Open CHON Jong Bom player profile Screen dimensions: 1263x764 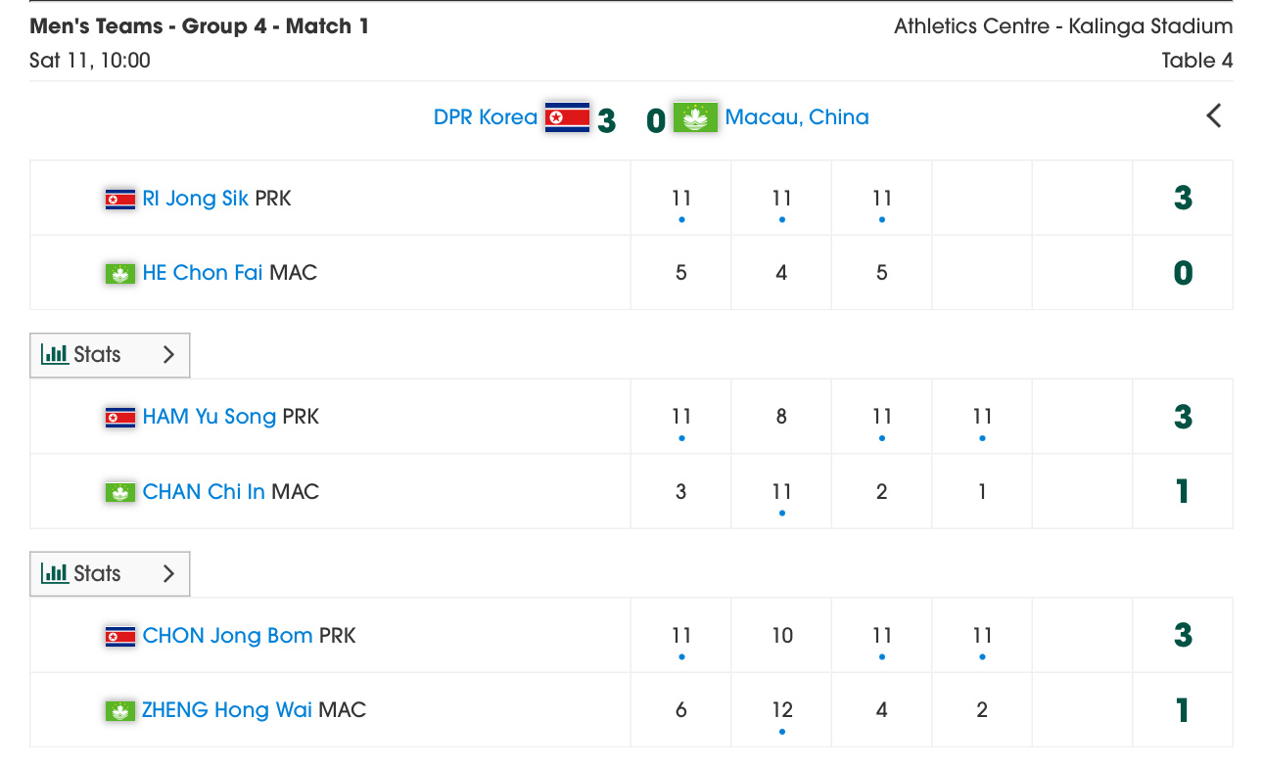tap(227, 636)
